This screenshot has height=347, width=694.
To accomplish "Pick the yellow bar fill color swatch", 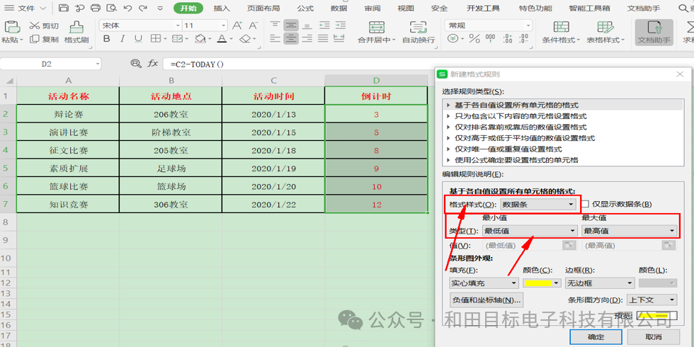I will (x=537, y=283).
